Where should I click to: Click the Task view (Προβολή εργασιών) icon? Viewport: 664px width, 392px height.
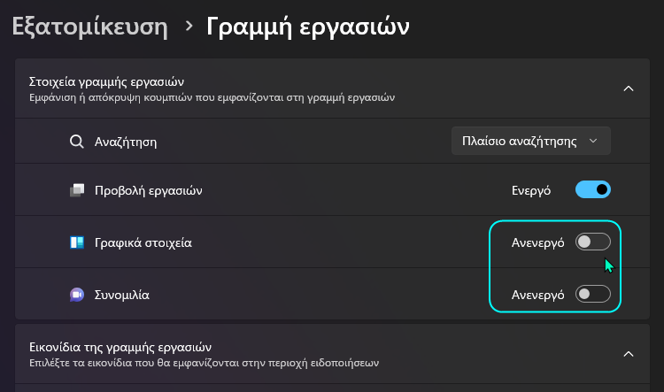[77, 190]
